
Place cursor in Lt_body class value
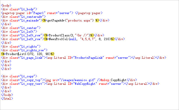coord(28,9)
